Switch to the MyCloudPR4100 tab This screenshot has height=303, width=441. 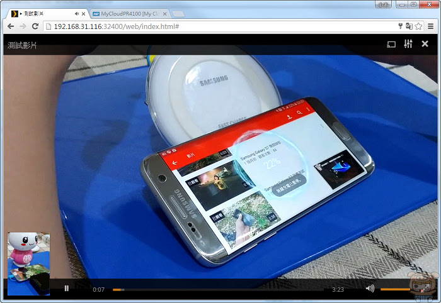coord(130,14)
